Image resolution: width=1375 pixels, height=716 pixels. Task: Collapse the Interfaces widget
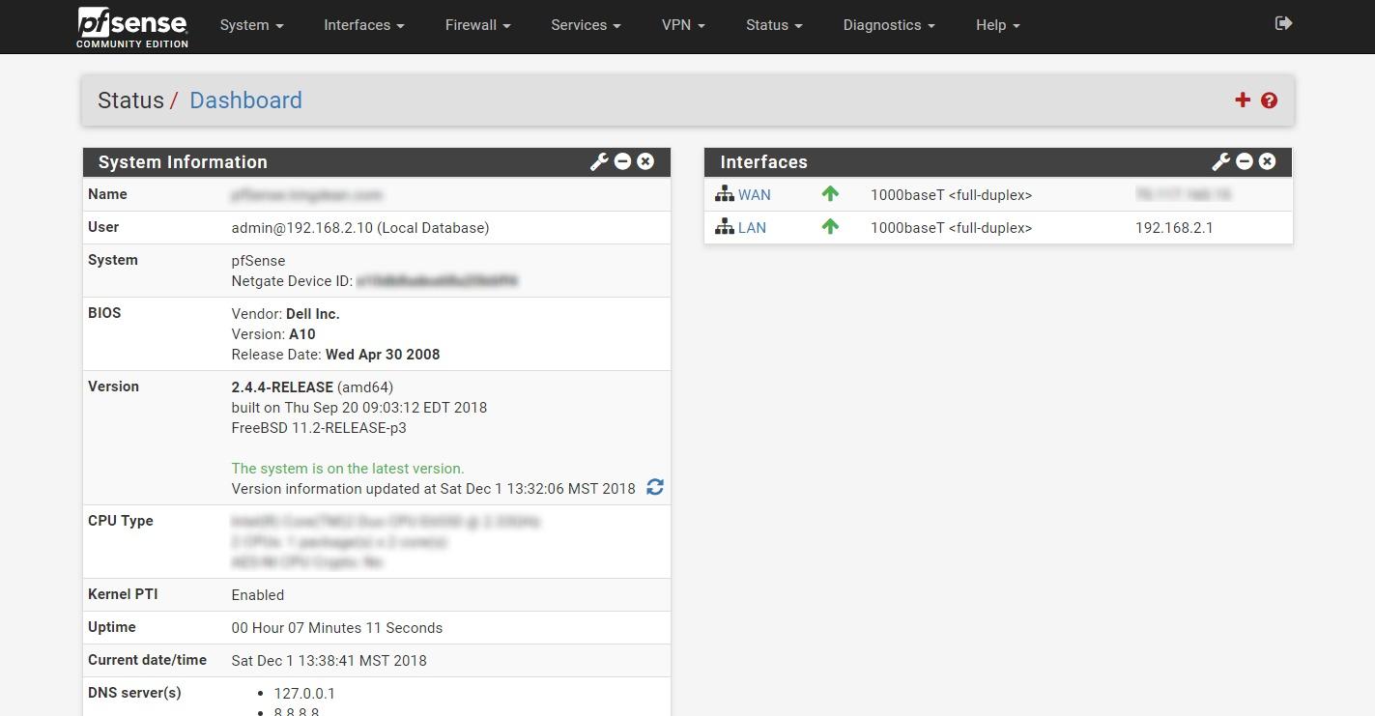tap(1245, 161)
